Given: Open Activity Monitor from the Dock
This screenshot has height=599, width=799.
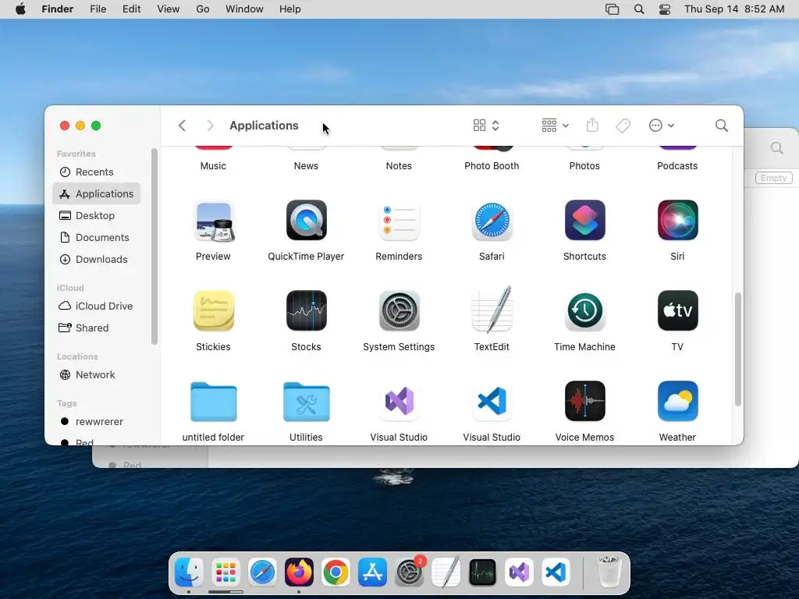Looking at the screenshot, I should coord(482,572).
